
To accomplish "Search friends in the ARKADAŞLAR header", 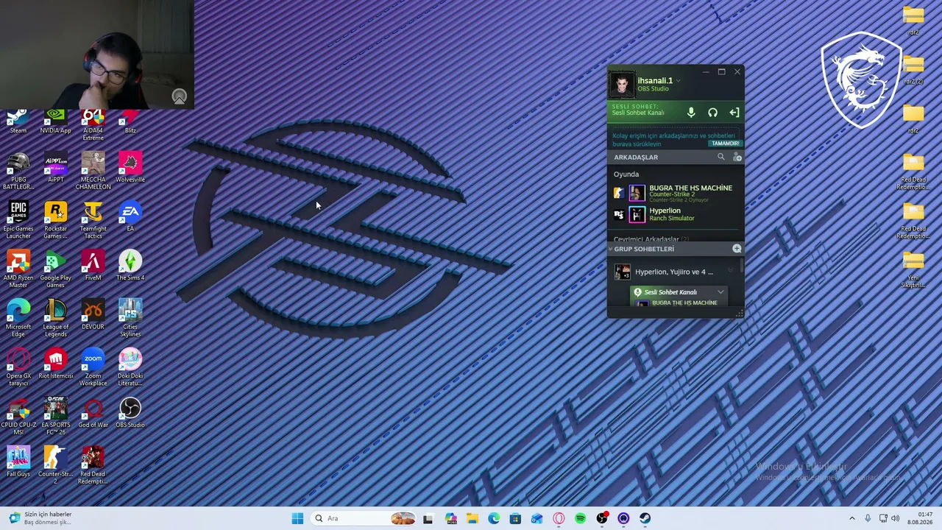I will pyautogui.click(x=721, y=157).
